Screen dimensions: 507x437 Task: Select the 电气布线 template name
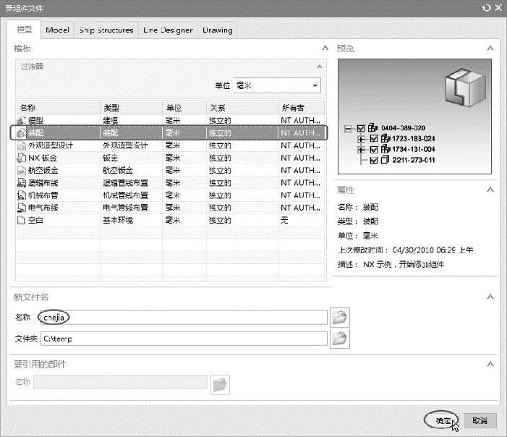click(x=43, y=208)
